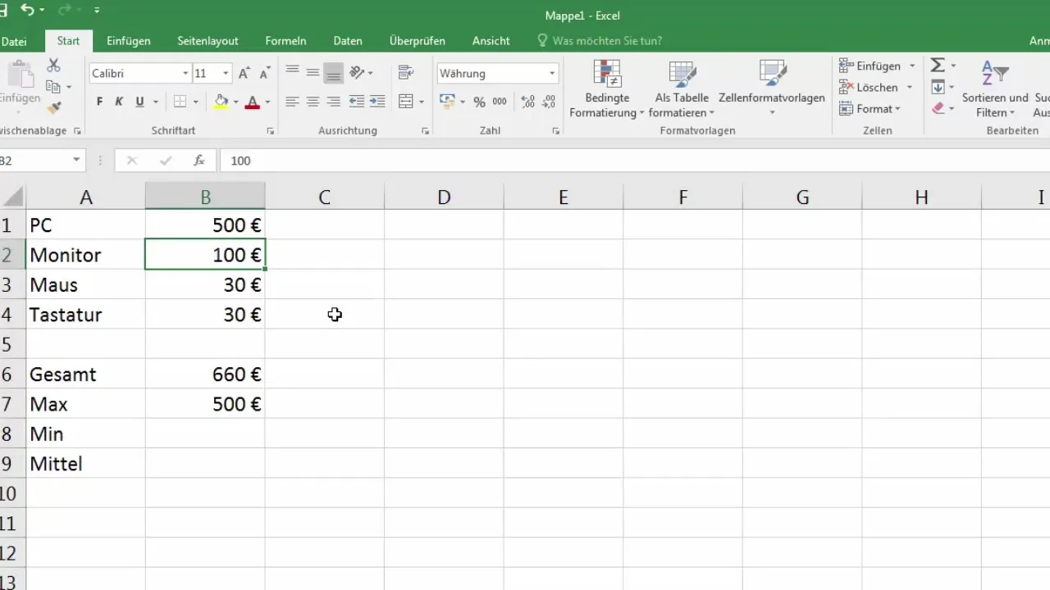Center text horizontally
Image resolution: width=1050 pixels, height=590 pixels.
coord(313,102)
